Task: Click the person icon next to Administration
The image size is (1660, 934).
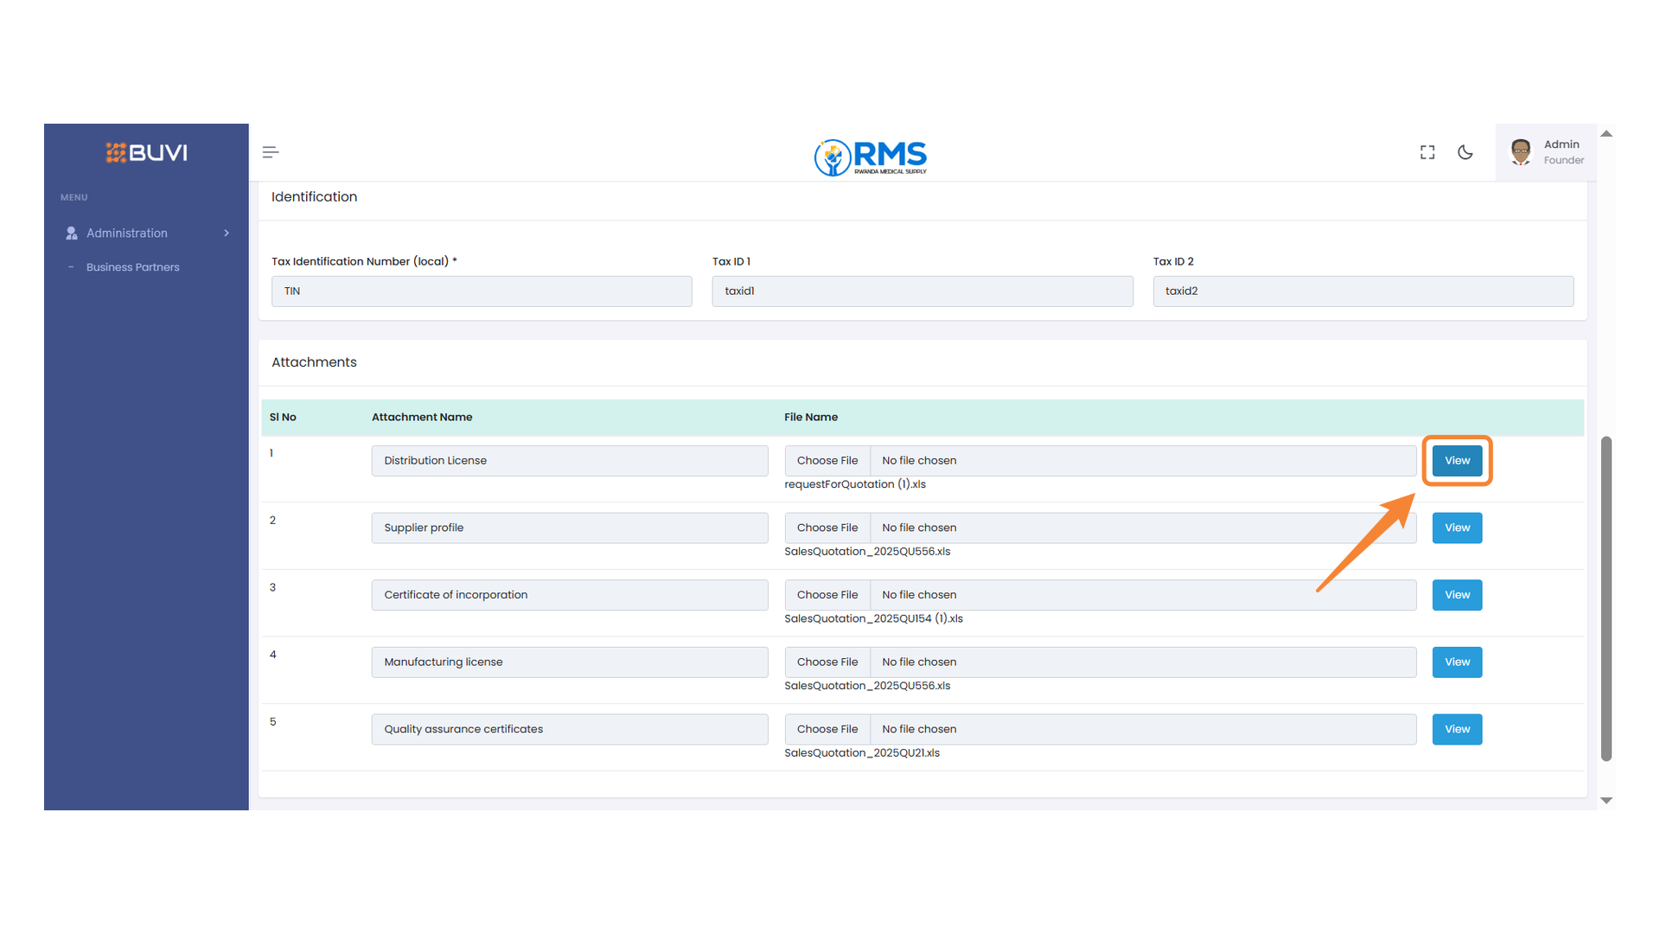Action: click(70, 233)
